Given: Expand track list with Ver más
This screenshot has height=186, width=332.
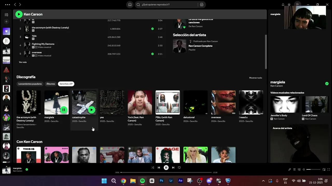Looking at the screenshot, I should click(x=23, y=62).
